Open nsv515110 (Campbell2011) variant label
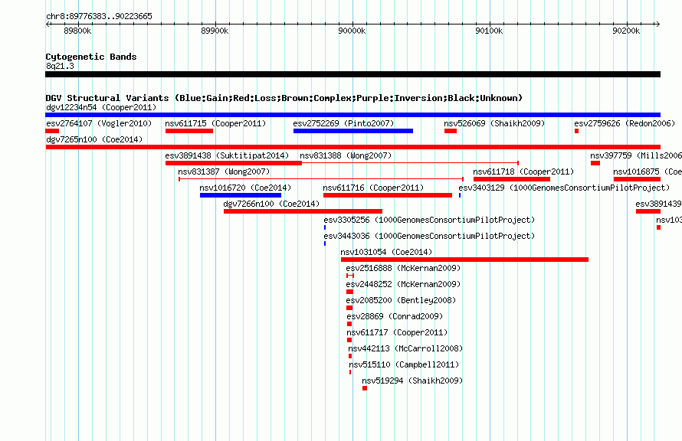The width and height of the screenshot is (682, 441). 404,364
